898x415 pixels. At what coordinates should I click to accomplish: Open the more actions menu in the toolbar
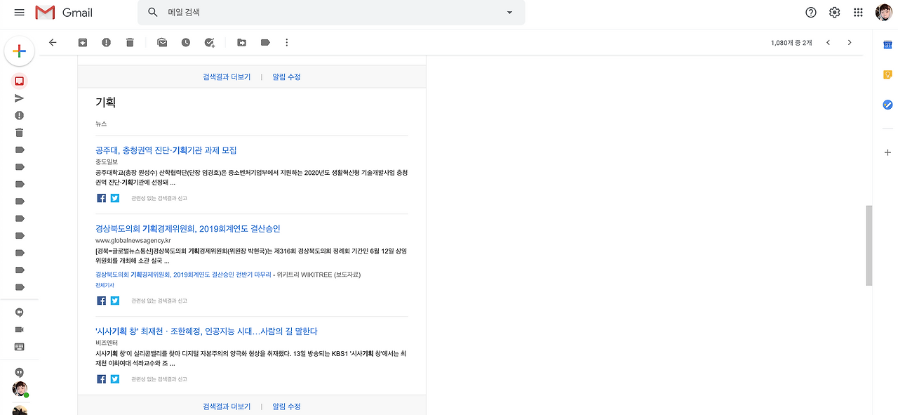pos(286,42)
